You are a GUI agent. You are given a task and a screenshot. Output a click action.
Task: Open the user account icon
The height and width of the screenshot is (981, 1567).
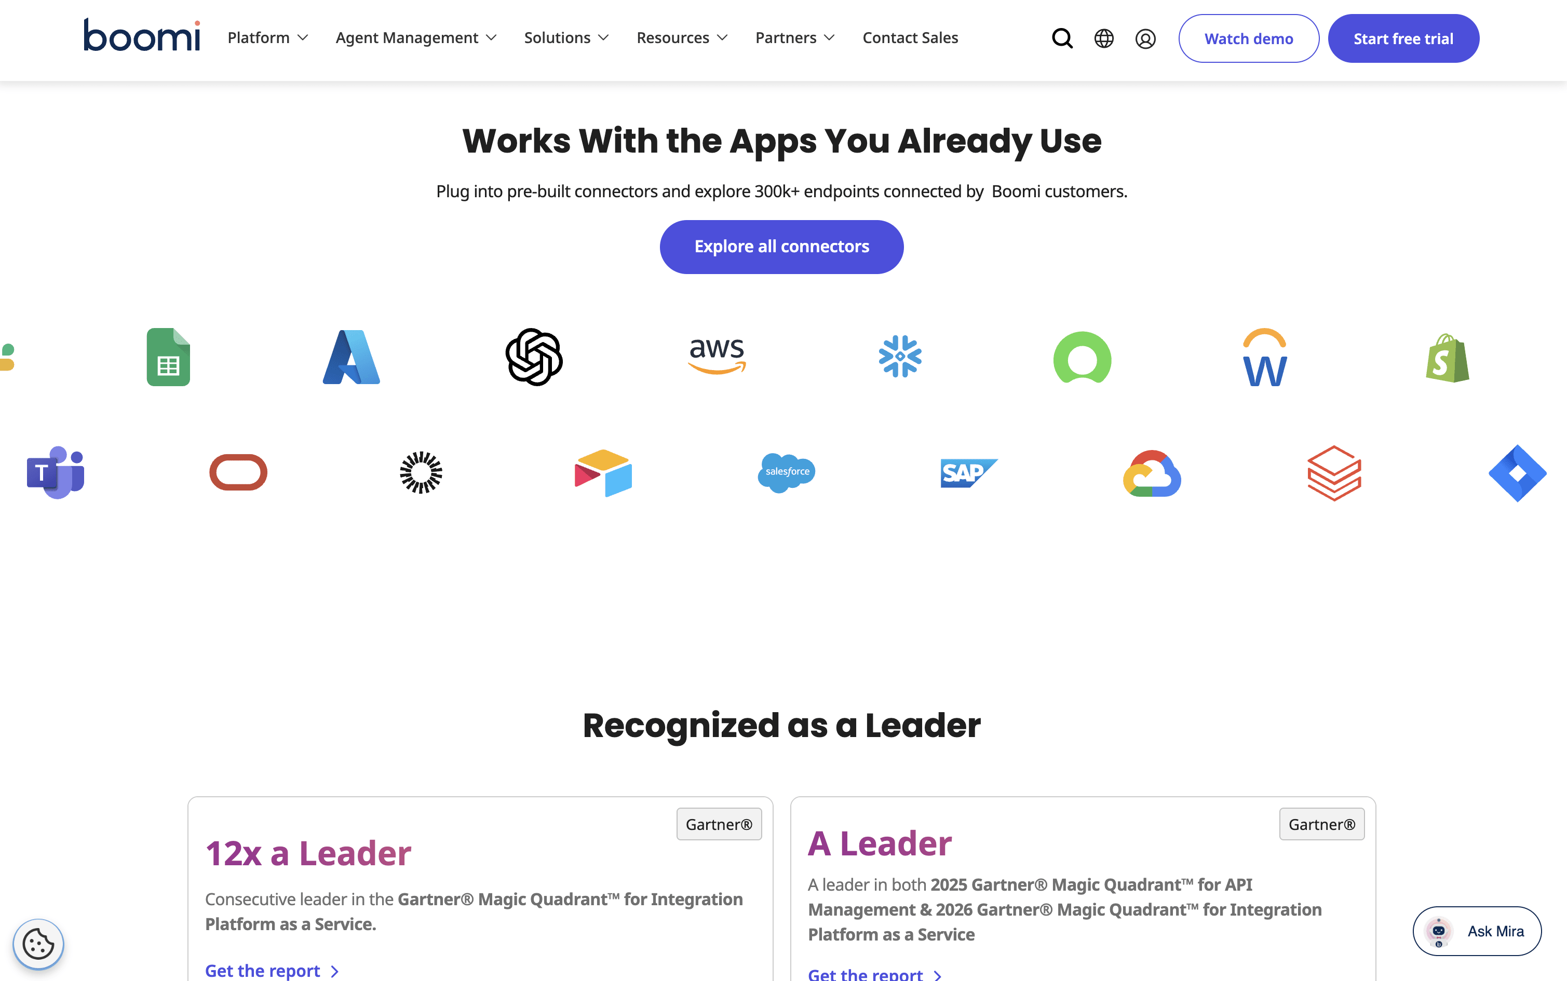pos(1145,39)
